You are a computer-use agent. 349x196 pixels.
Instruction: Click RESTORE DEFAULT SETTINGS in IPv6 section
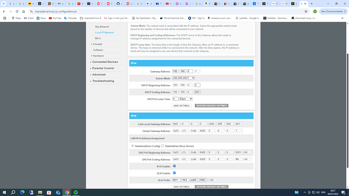pyautogui.click(x=211, y=187)
